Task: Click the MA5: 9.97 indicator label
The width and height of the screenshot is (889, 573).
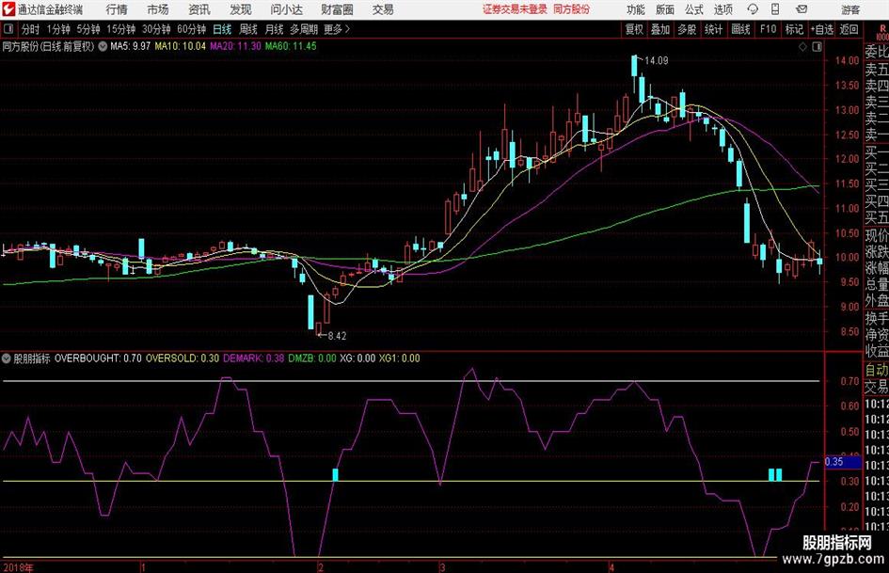Action: pyautogui.click(x=131, y=46)
